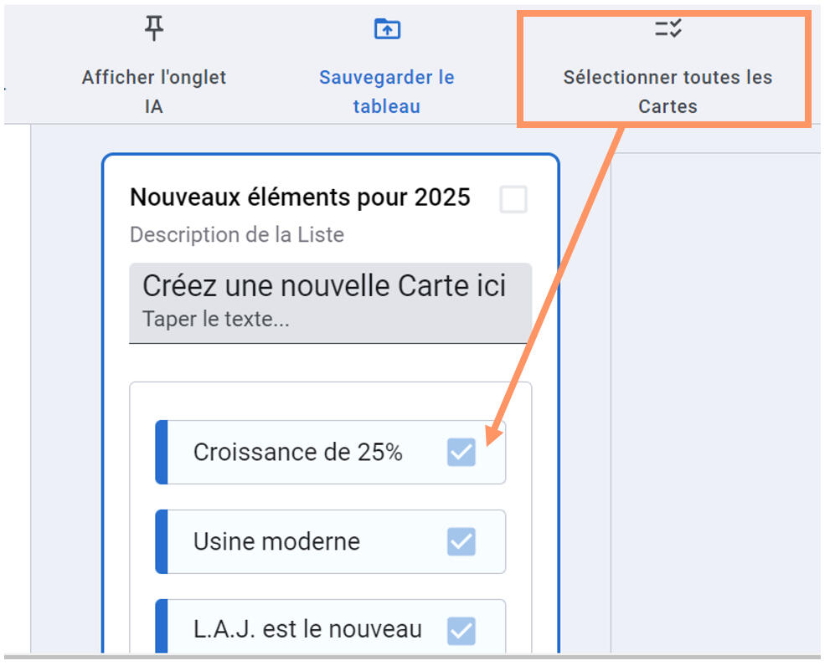
Task: Click the blue folder save icon
Action: [386, 29]
